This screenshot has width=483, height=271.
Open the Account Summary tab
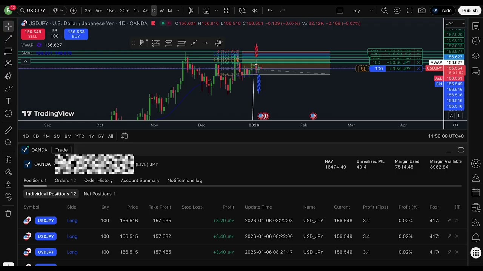click(140, 180)
